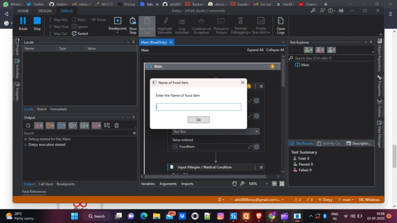
Task: Pause execution with the Break button
Action: pos(23,24)
